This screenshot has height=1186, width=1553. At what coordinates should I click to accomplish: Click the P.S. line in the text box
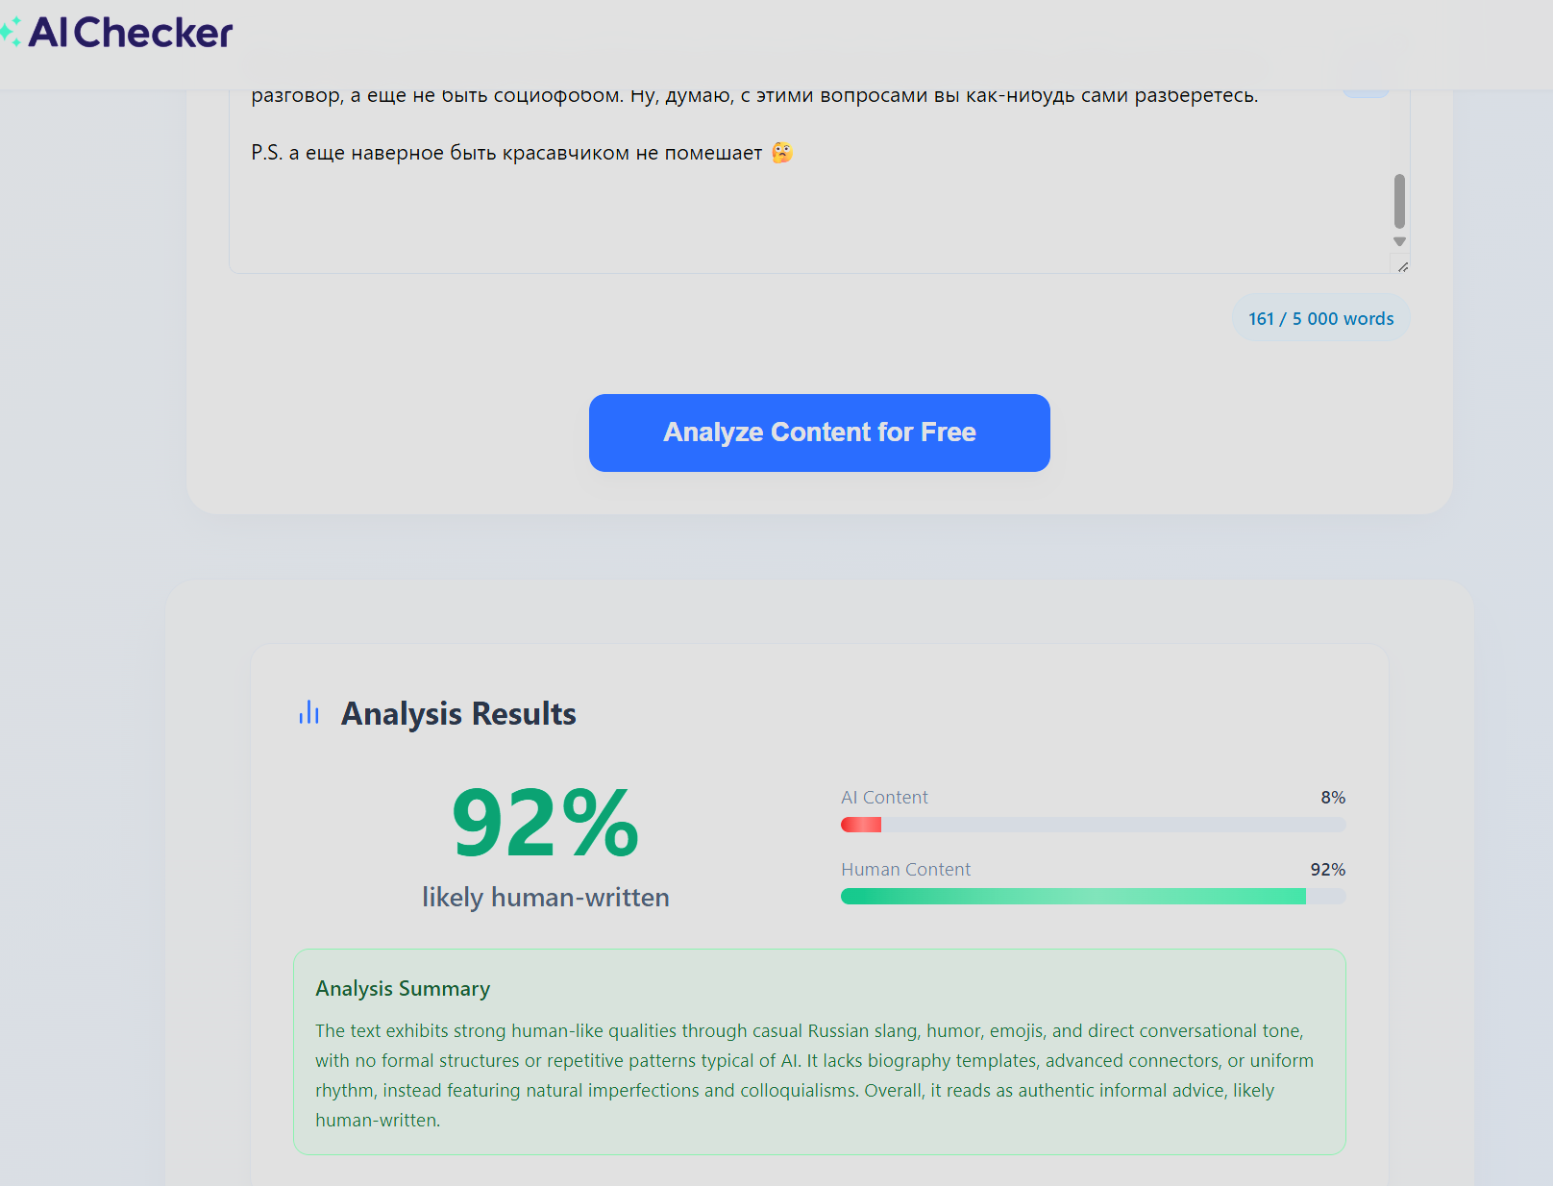(506, 153)
